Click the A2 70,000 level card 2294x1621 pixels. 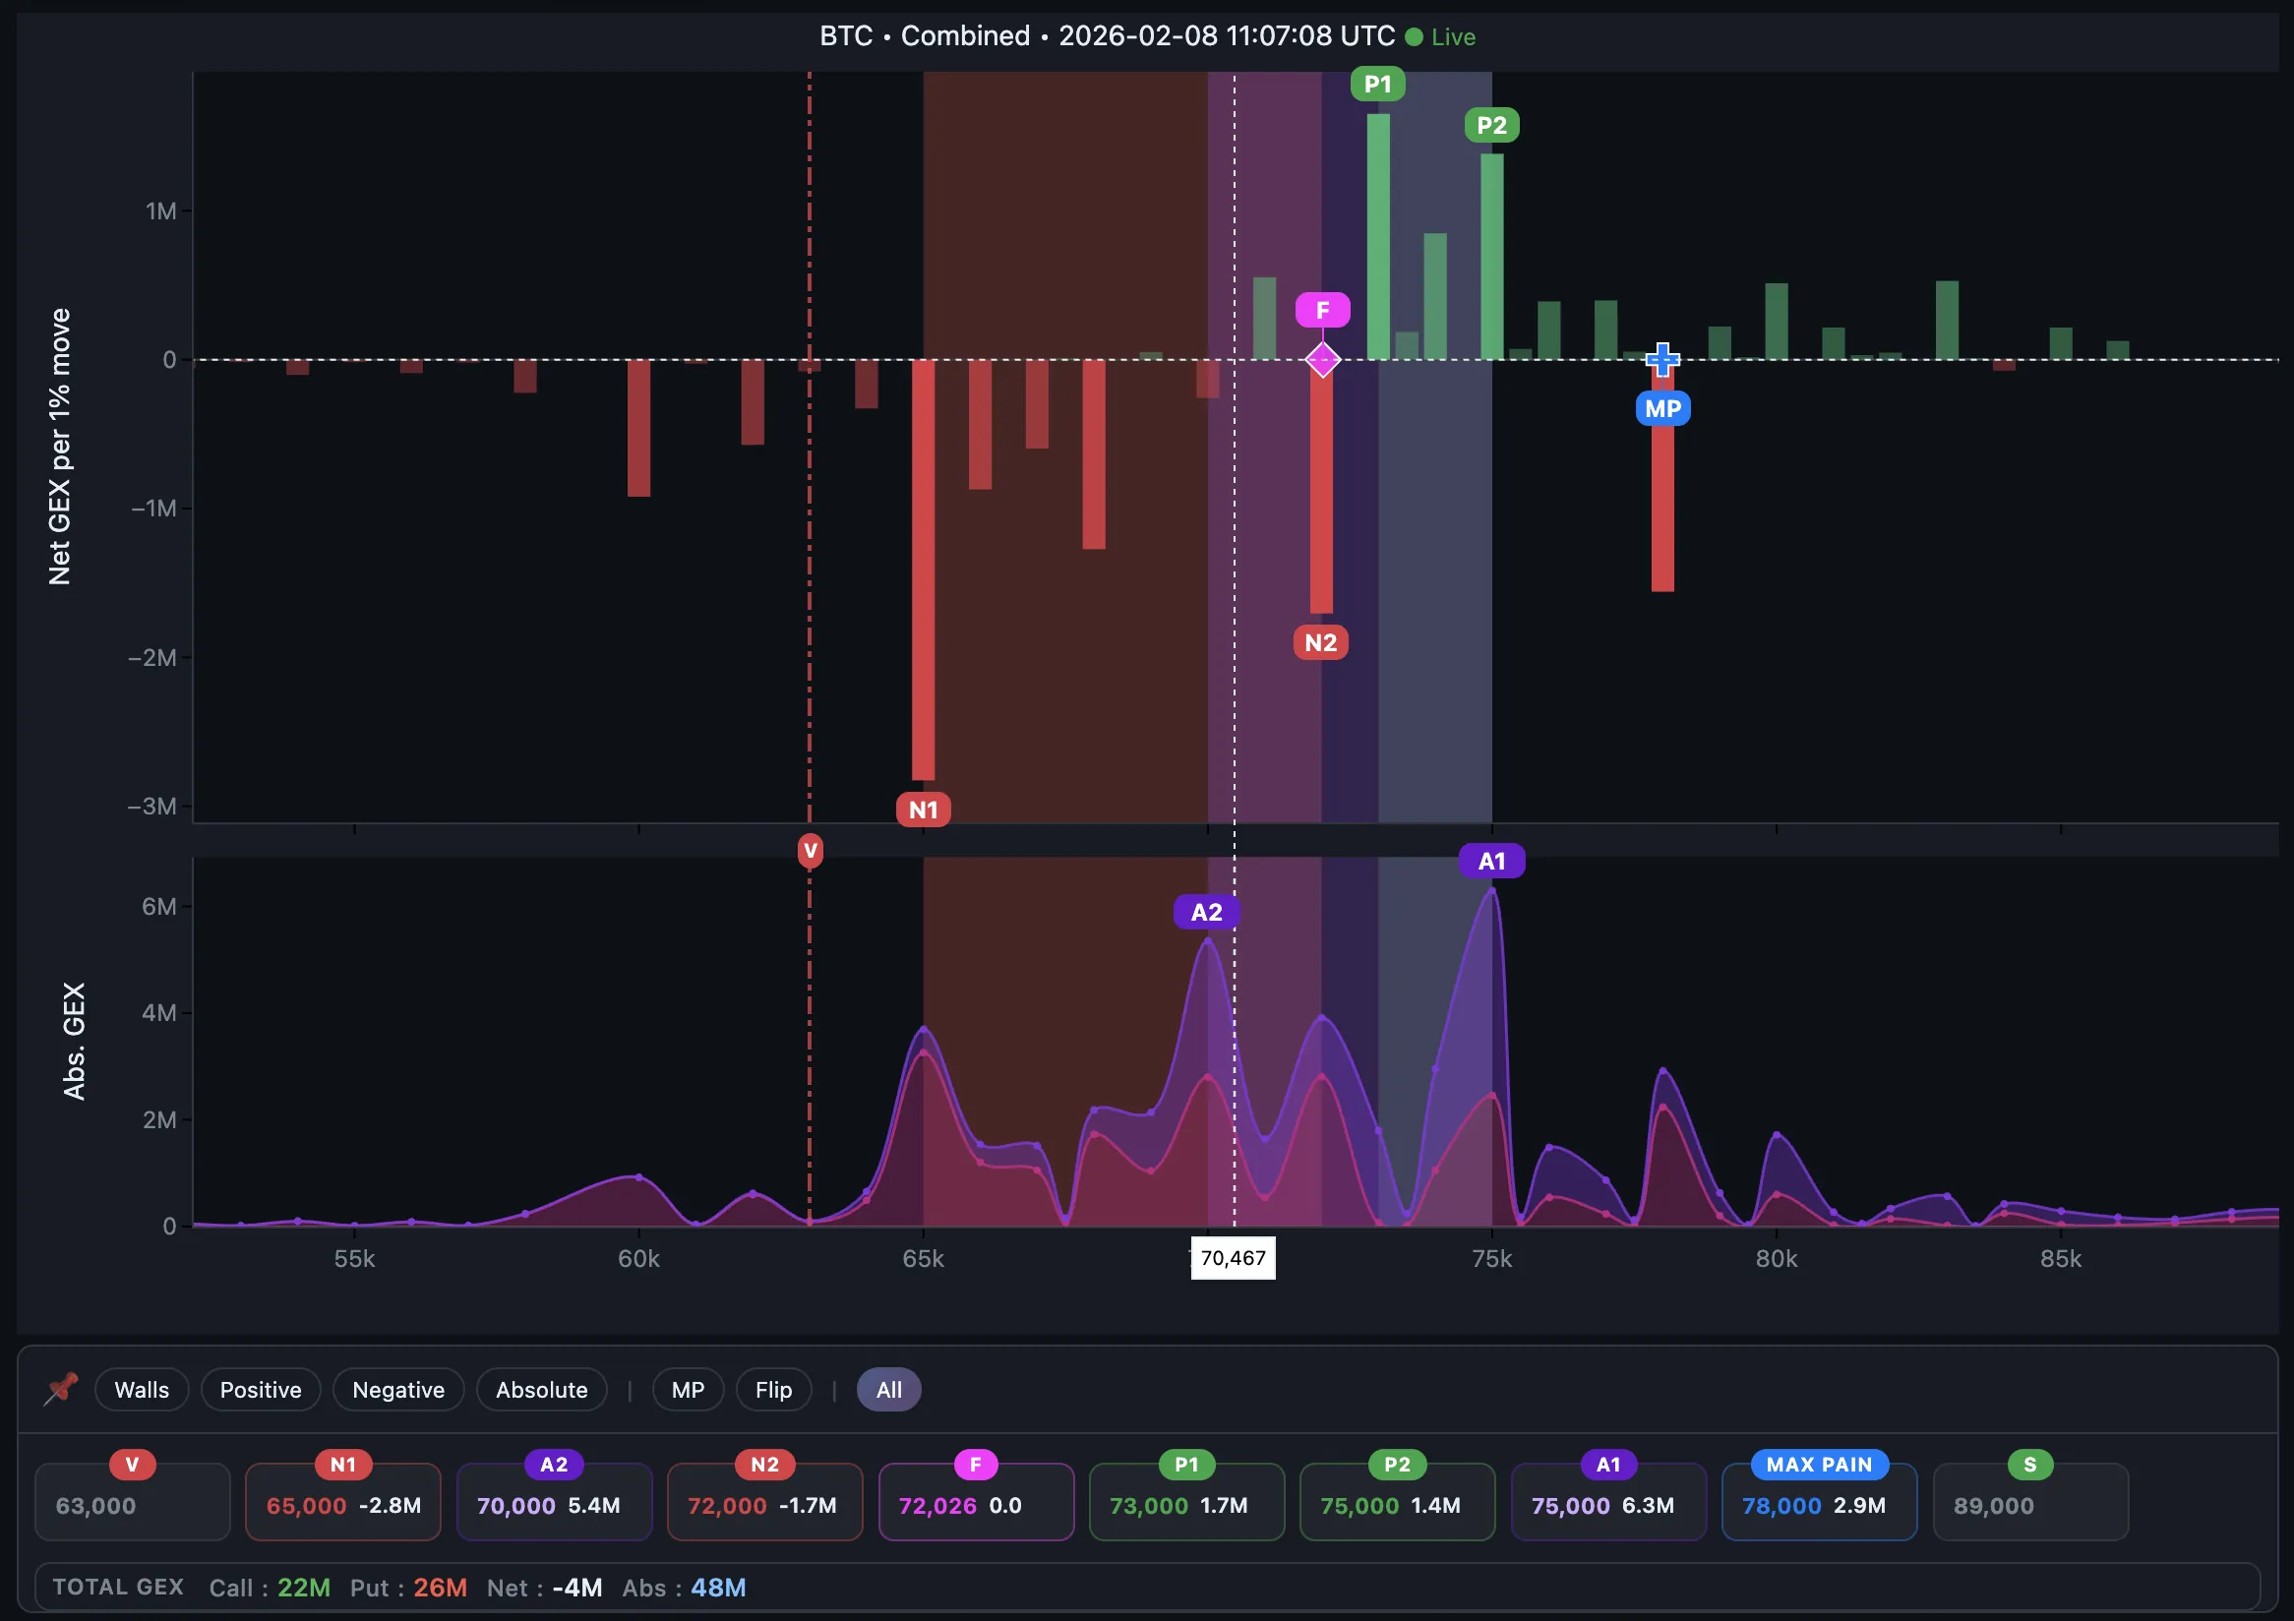554,1503
